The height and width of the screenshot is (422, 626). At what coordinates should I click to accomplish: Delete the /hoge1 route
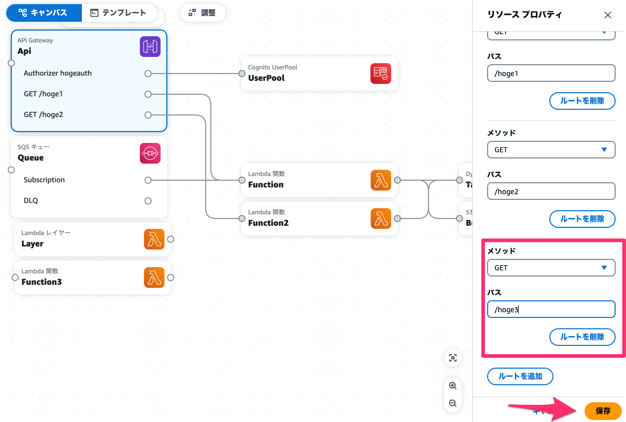click(582, 101)
